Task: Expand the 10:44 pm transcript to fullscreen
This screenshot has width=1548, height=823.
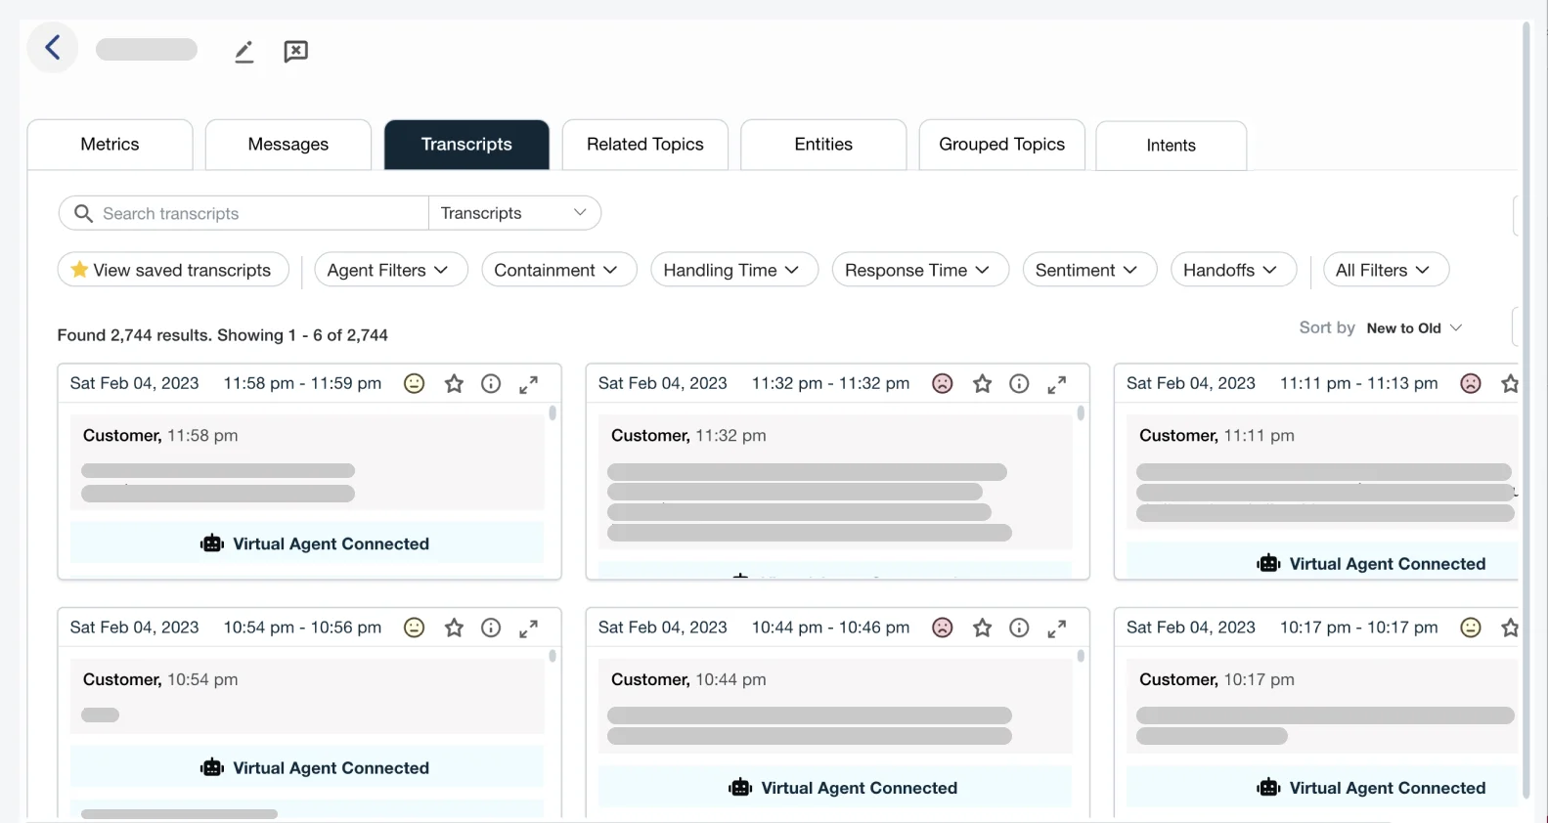Action: (1056, 628)
